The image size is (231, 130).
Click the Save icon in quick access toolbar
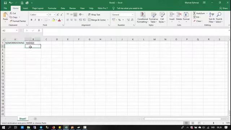5,3
